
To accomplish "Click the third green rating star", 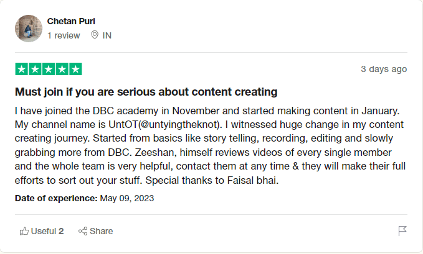I will coord(49,69).
